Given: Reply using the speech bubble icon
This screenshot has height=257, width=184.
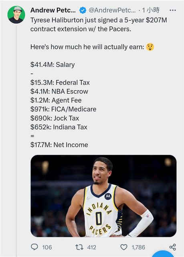Looking at the screenshot, I should click(x=34, y=247).
